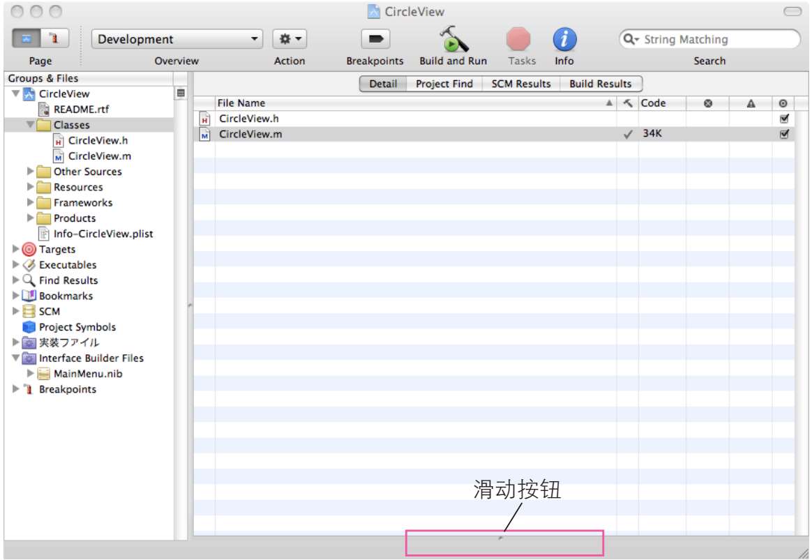Screen dimensions: 812x560
Task: Expand the Products folder
Action: tap(30, 218)
